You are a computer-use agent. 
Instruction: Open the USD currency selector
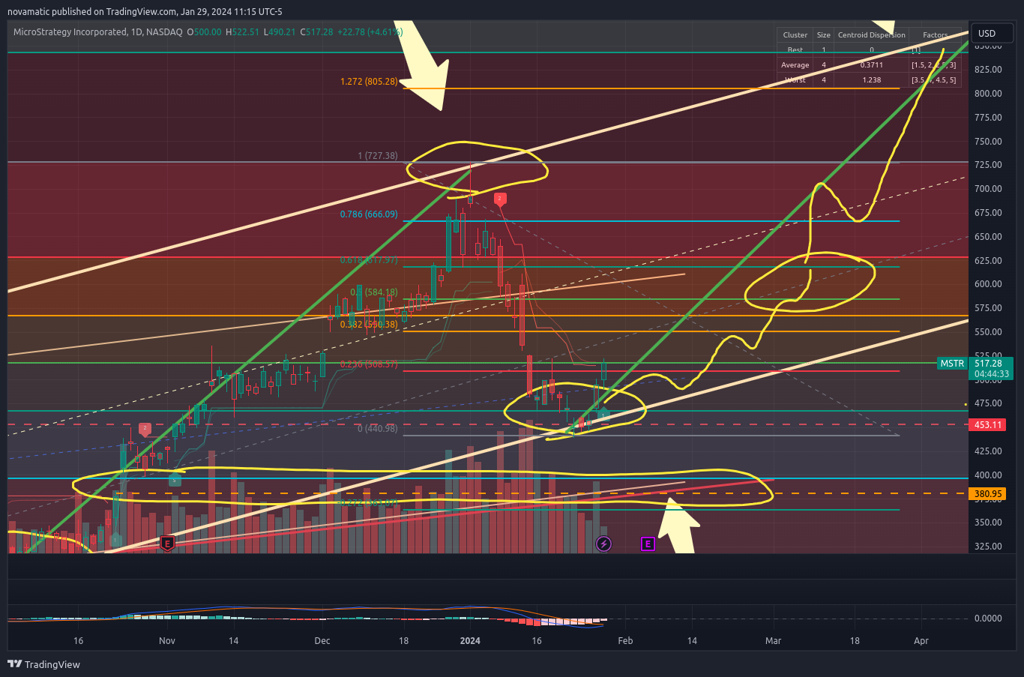point(992,33)
